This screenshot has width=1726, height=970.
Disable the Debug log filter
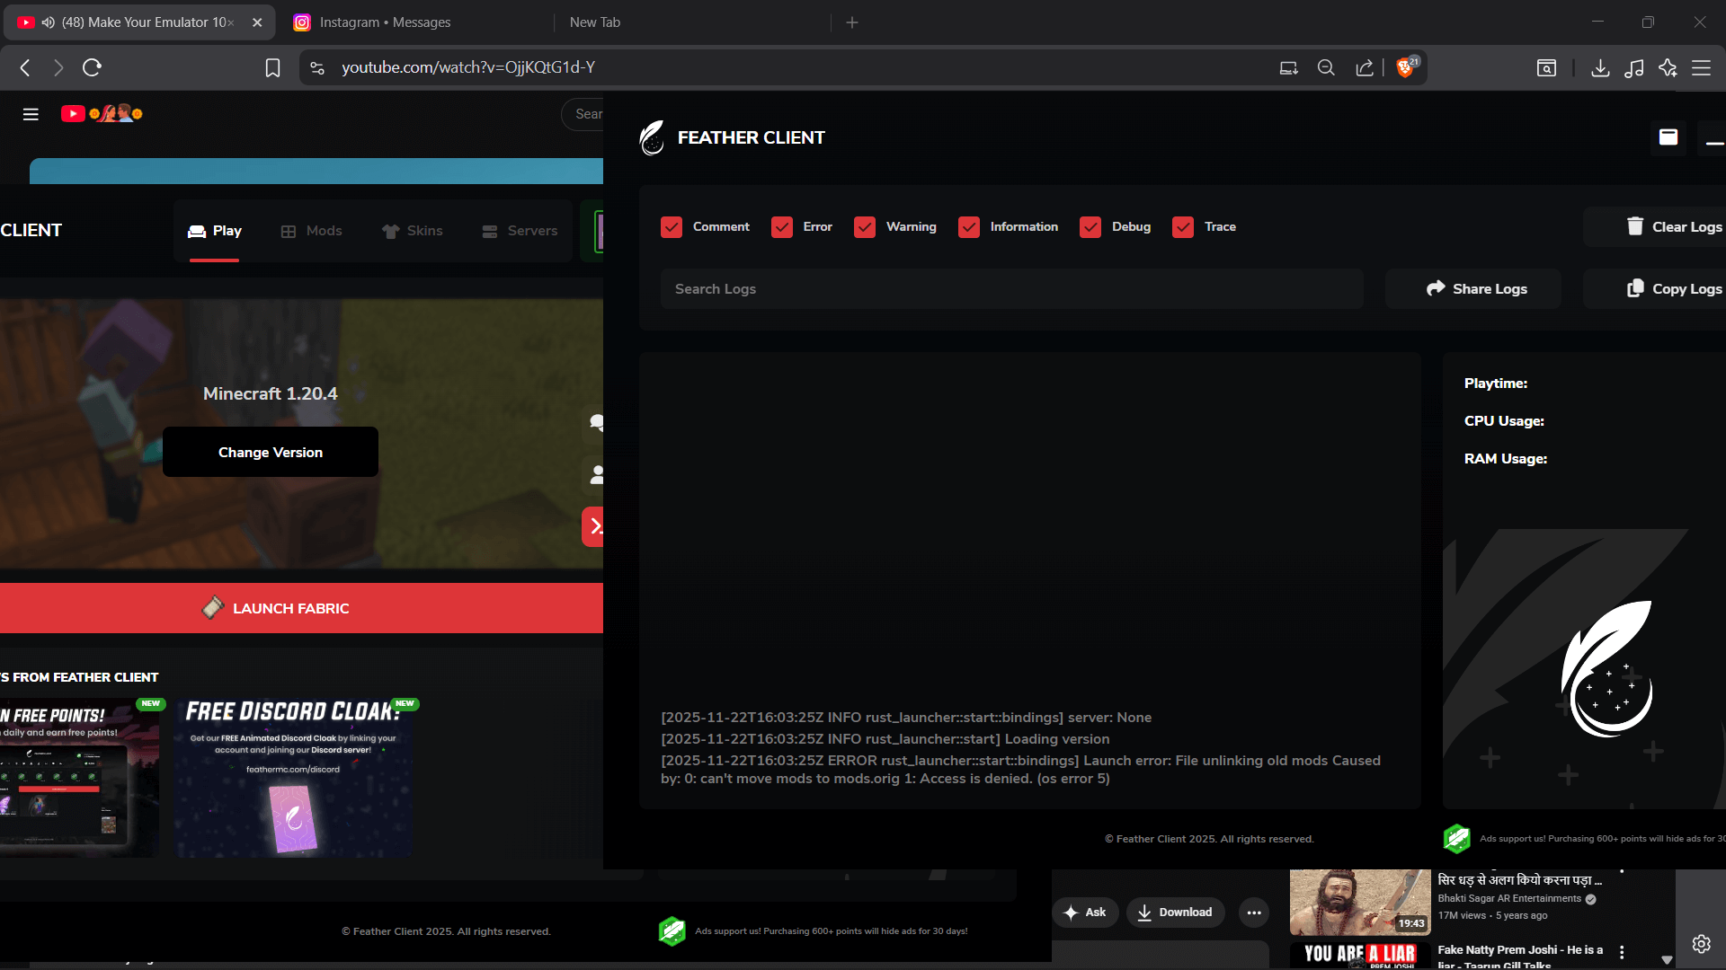coord(1090,227)
